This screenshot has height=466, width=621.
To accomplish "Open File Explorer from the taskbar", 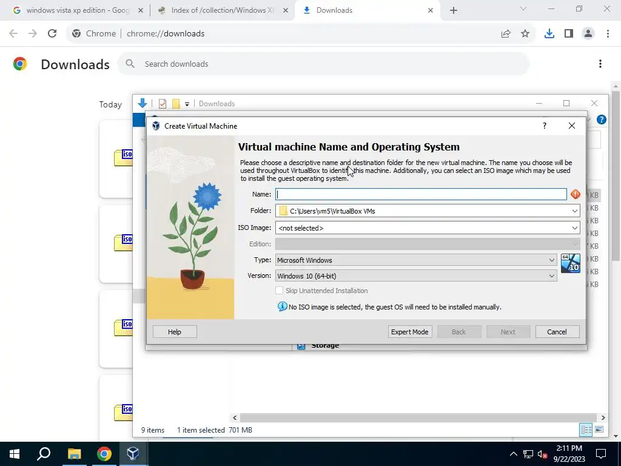I will click(74, 453).
